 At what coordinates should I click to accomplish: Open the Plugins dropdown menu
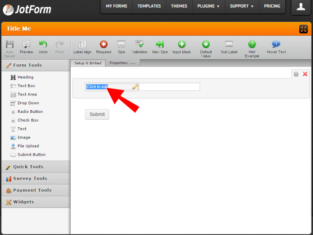[208, 6]
